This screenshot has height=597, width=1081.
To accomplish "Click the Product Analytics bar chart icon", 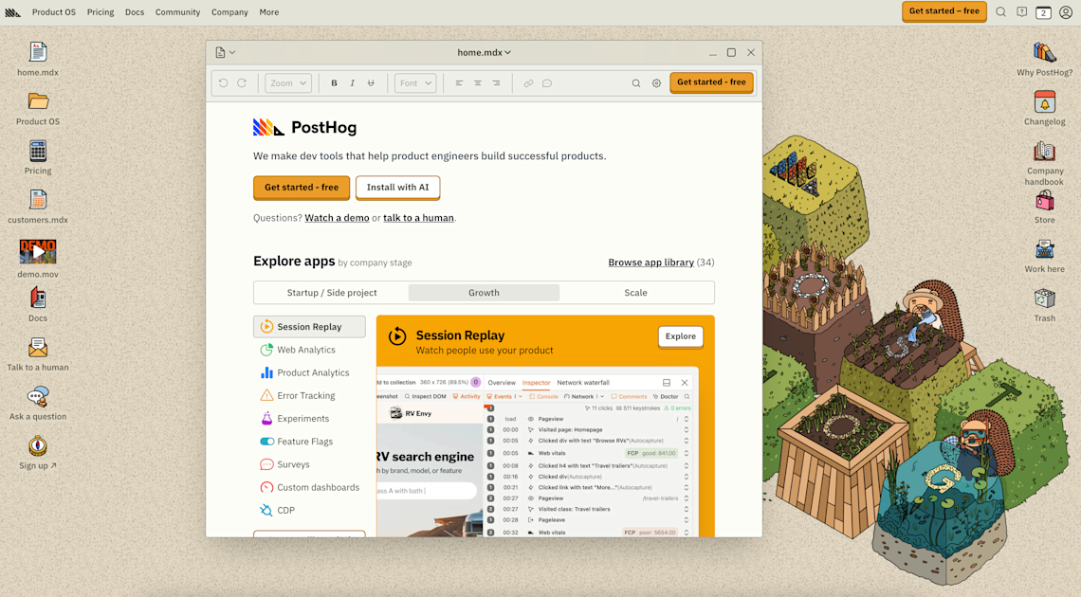I will pos(266,372).
